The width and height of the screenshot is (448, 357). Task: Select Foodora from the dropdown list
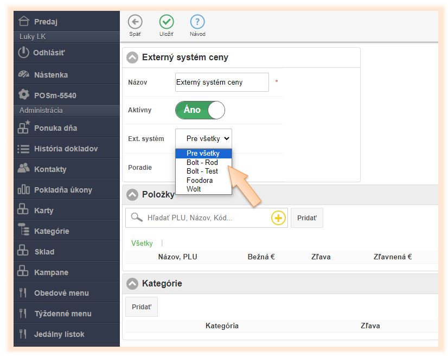click(200, 180)
